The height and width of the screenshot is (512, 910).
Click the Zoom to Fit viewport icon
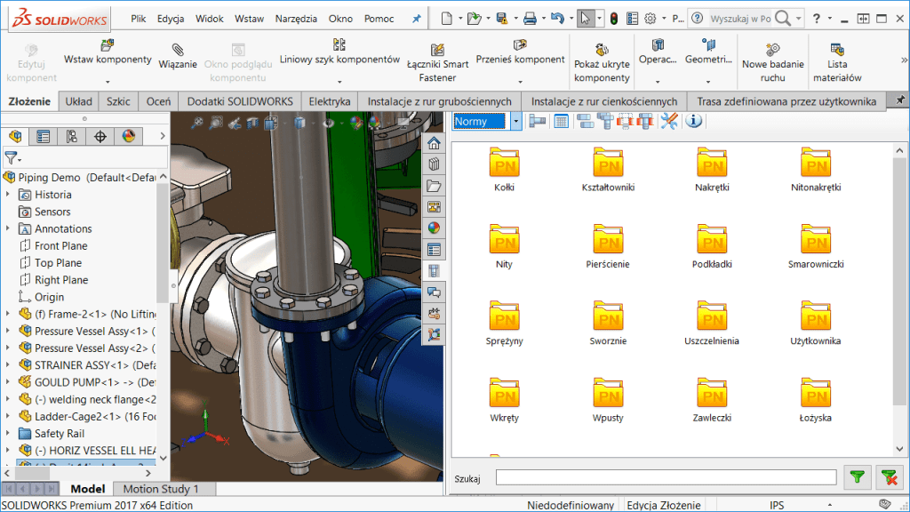(197, 123)
